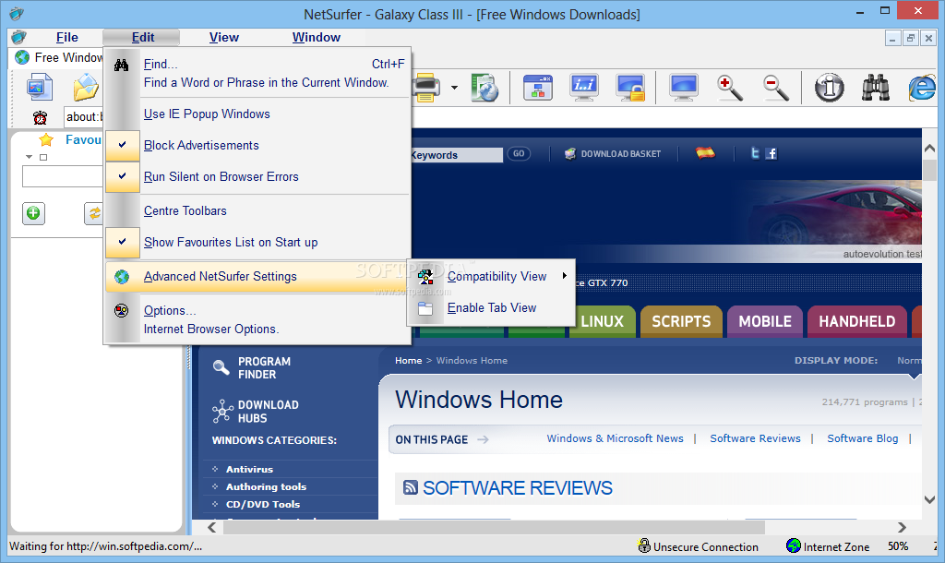Click the yellow star Favourites icon
This screenshot has height=563, width=945.
point(46,140)
